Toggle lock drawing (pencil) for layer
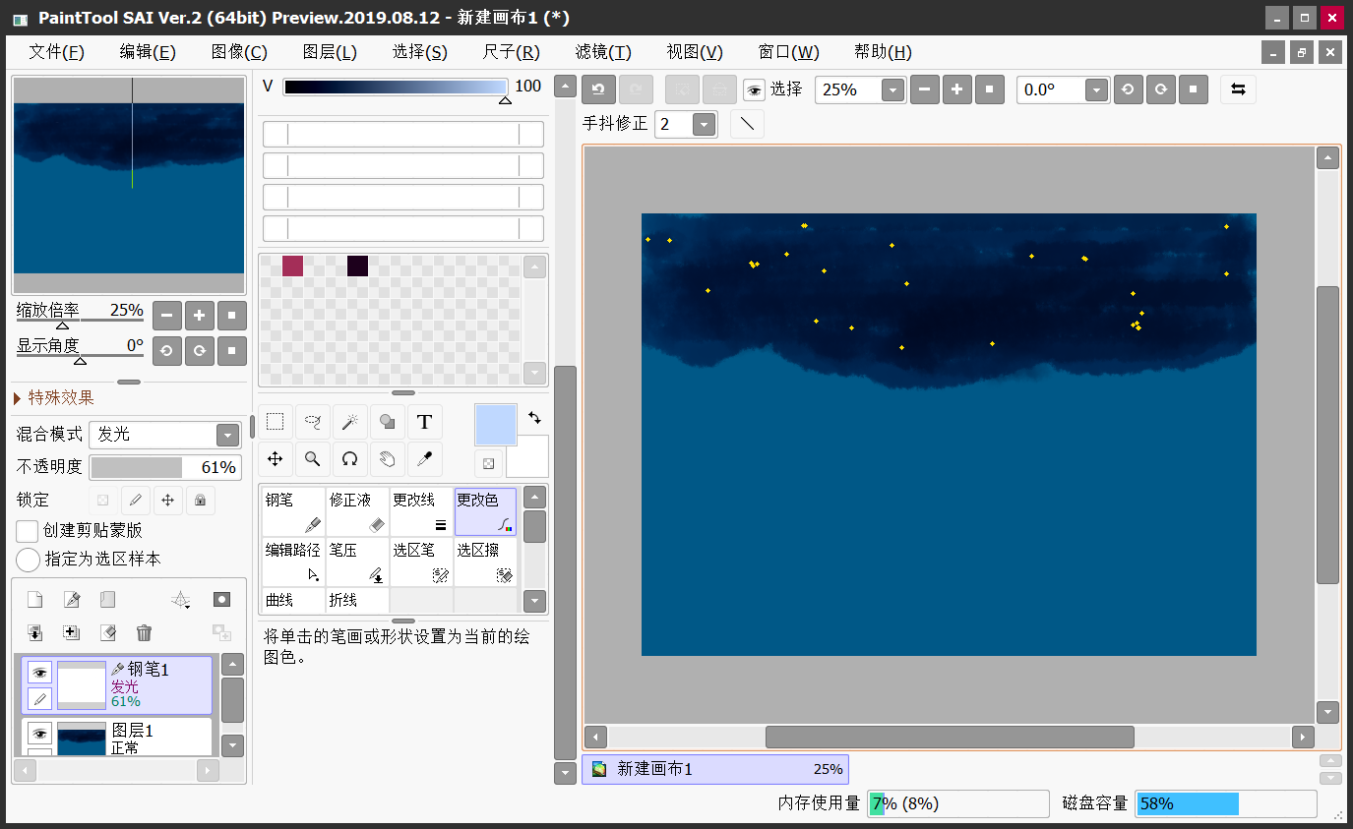This screenshot has width=1353, height=829. click(136, 500)
